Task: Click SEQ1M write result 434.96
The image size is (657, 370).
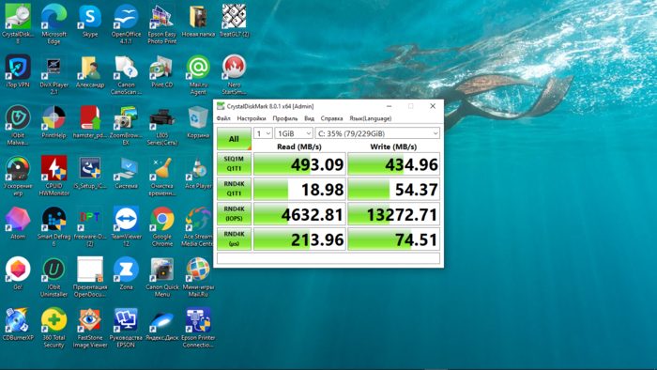Action: (x=393, y=163)
